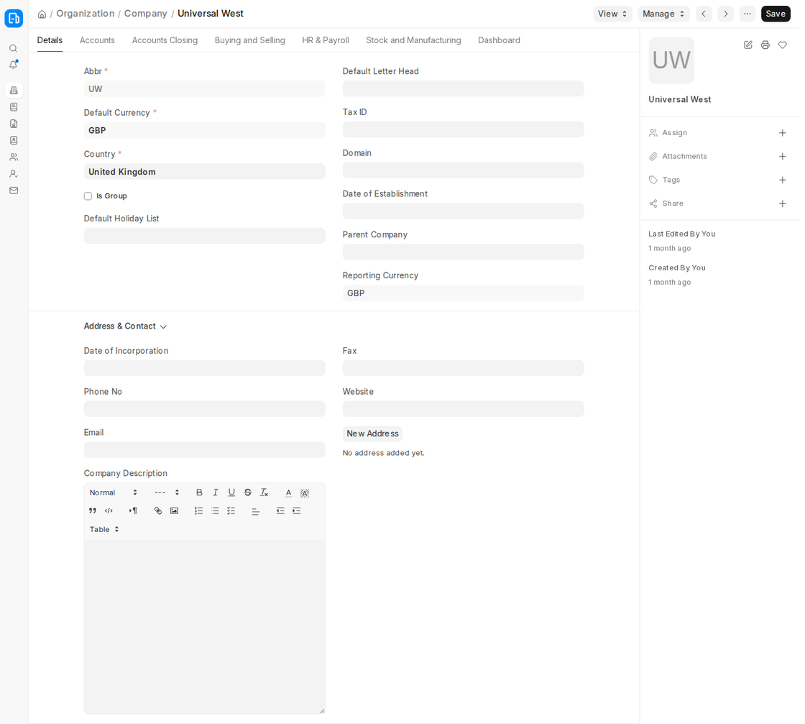Switch to the Dashboard tab
The height and width of the screenshot is (724, 805).
pos(499,40)
